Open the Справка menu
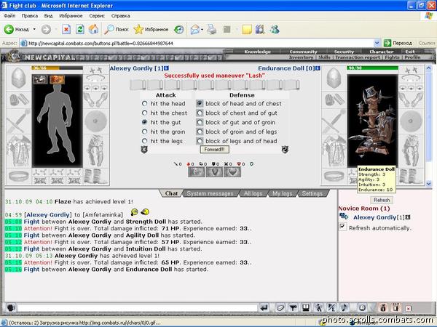The height and width of the screenshot is (327, 437). [x=121, y=16]
